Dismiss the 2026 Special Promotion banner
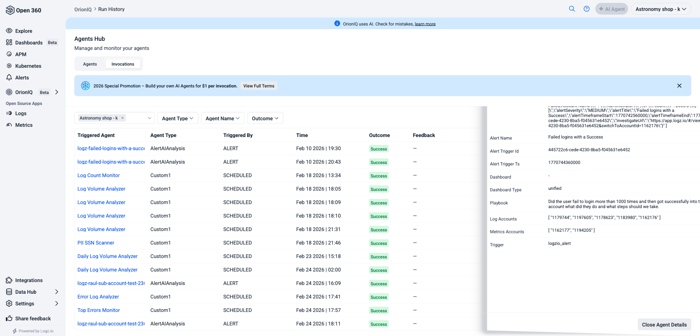Viewport: 700px width, 336px height. pos(679,86)
